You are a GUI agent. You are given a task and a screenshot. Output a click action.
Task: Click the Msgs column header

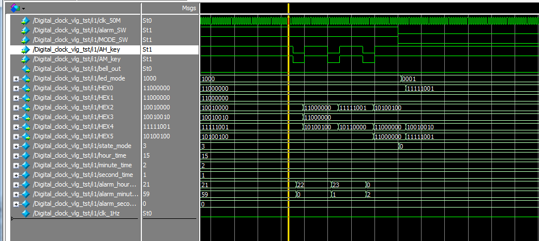click(188, 8)
